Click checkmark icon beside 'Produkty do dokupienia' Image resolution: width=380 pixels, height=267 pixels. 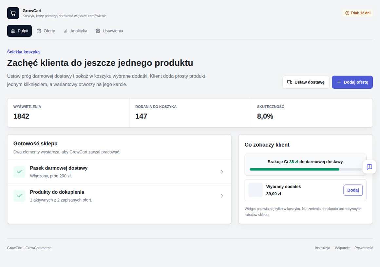tap(19, 196)
